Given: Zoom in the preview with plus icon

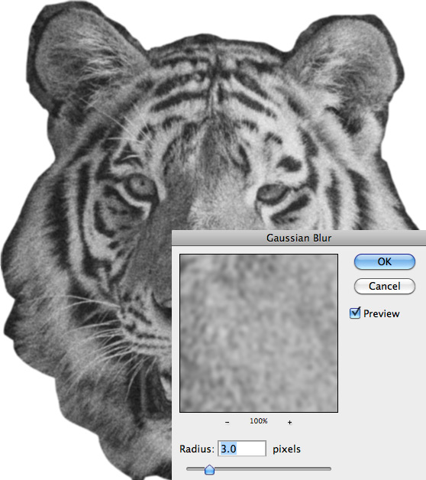Looking at the screenshot, I should coord(289,422).
